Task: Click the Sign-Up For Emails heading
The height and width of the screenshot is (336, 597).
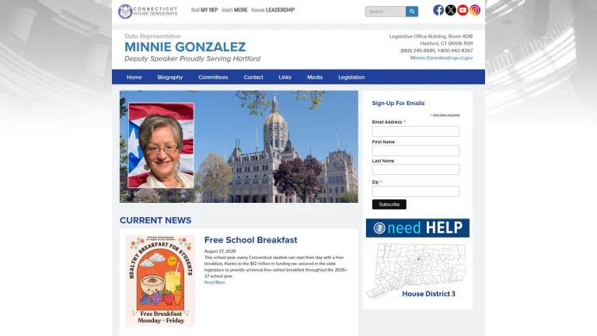Action: pyautogui.click(x=398, y=103)
